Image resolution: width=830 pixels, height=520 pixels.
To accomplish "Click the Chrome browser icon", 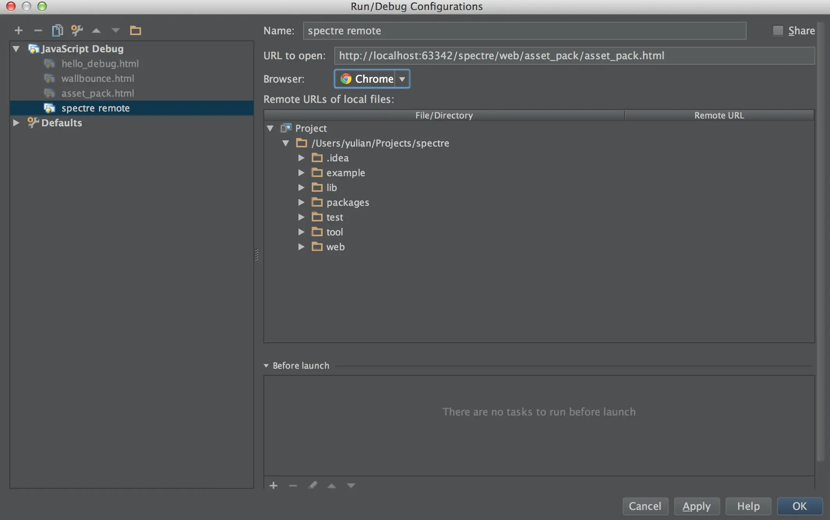I will click(346, 79).
